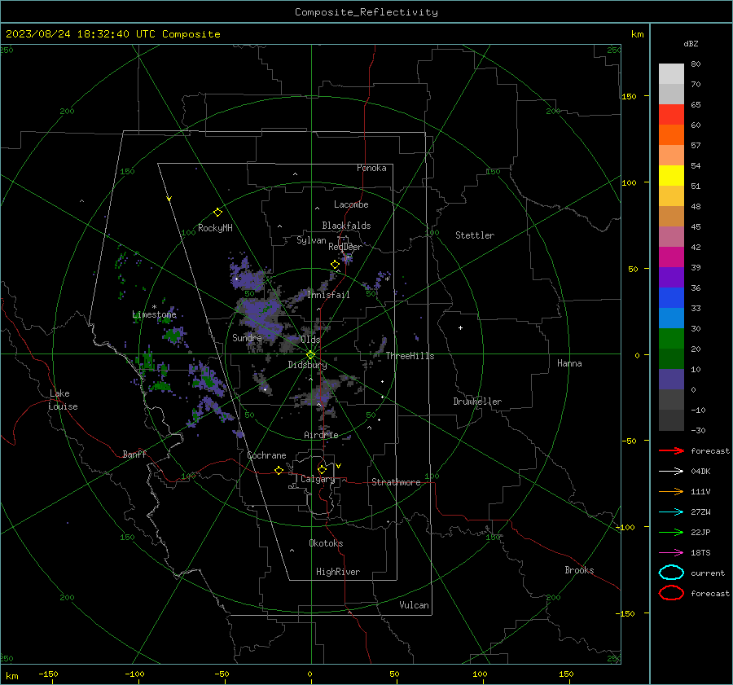Click the yellow diamond marker below Cochrane
733x685 pixels.
279,470
